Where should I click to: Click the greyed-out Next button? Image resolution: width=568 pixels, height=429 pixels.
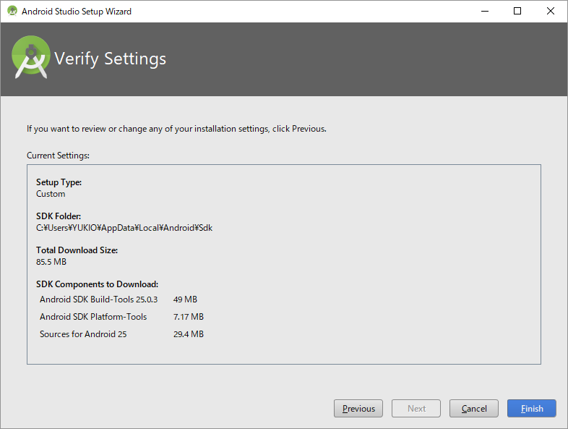click(x=416, y=409)
